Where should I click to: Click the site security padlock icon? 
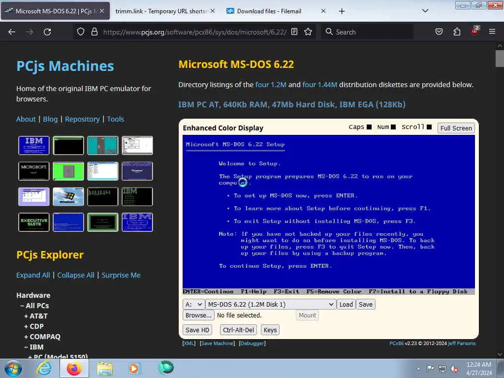(x=94, y=31)
